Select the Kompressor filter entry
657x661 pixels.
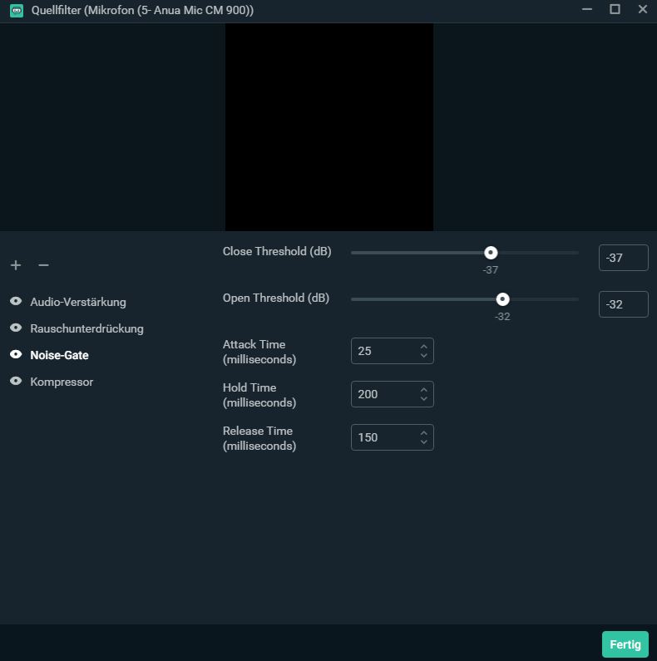[x=62, y=382]
